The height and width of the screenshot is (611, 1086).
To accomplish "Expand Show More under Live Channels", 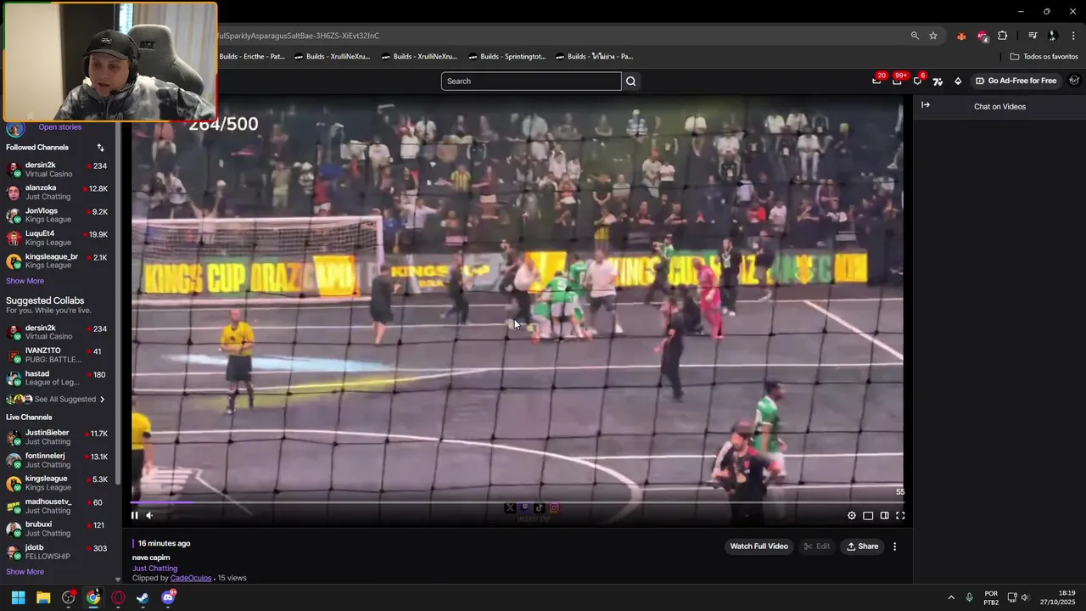I will (x=25, y=572).
